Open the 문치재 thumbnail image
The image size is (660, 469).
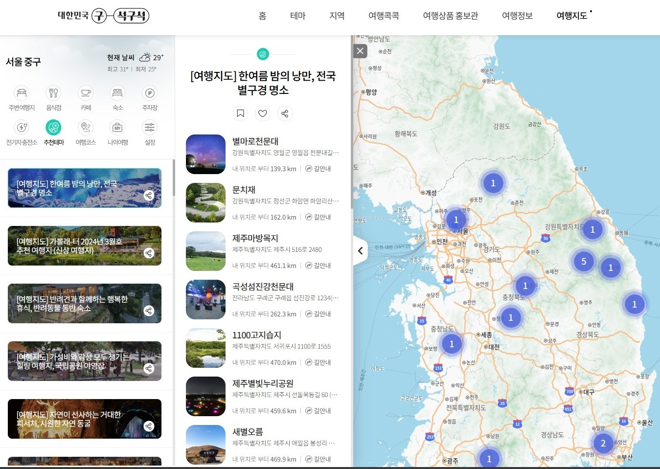205,203
